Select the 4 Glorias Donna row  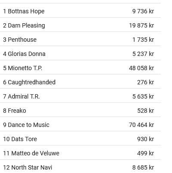tap(80, 54)
